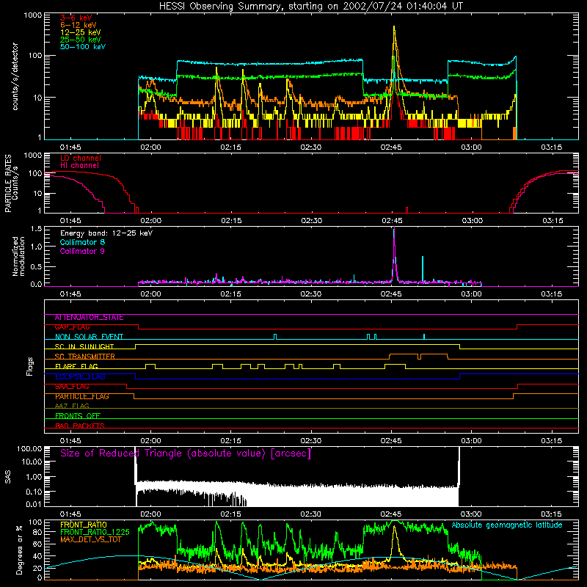Screen dimensions: 587x587
Task: Click the SC_IN_SUNLIGHT flag label
Action: [84, 346]
